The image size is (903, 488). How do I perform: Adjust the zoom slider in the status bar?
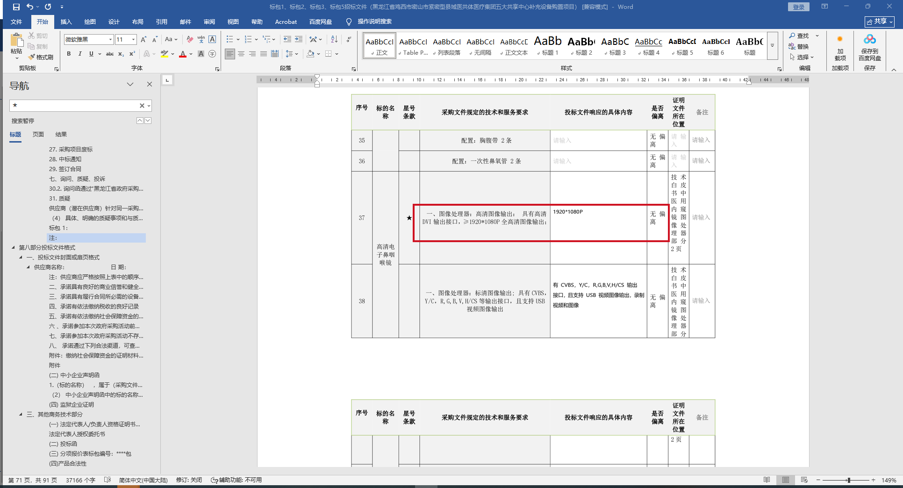point(848,480)
